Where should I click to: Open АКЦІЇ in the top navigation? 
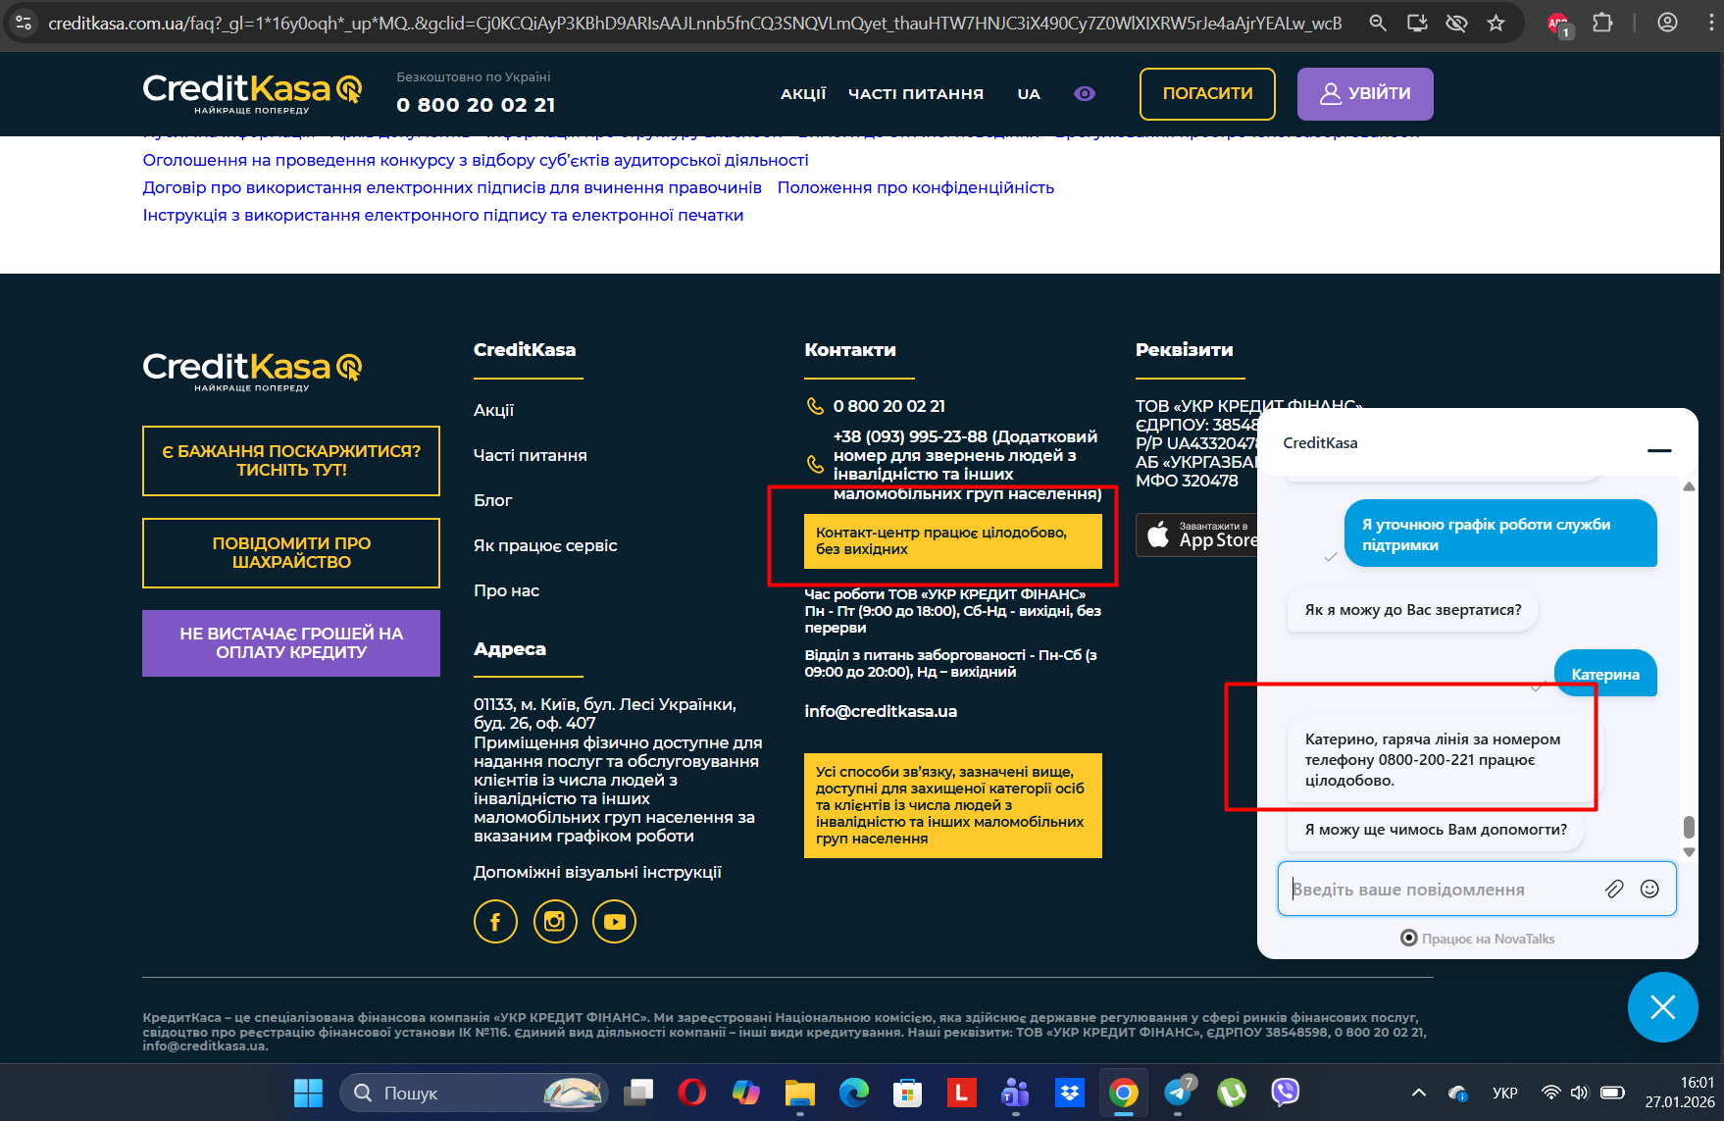[803, 93]
